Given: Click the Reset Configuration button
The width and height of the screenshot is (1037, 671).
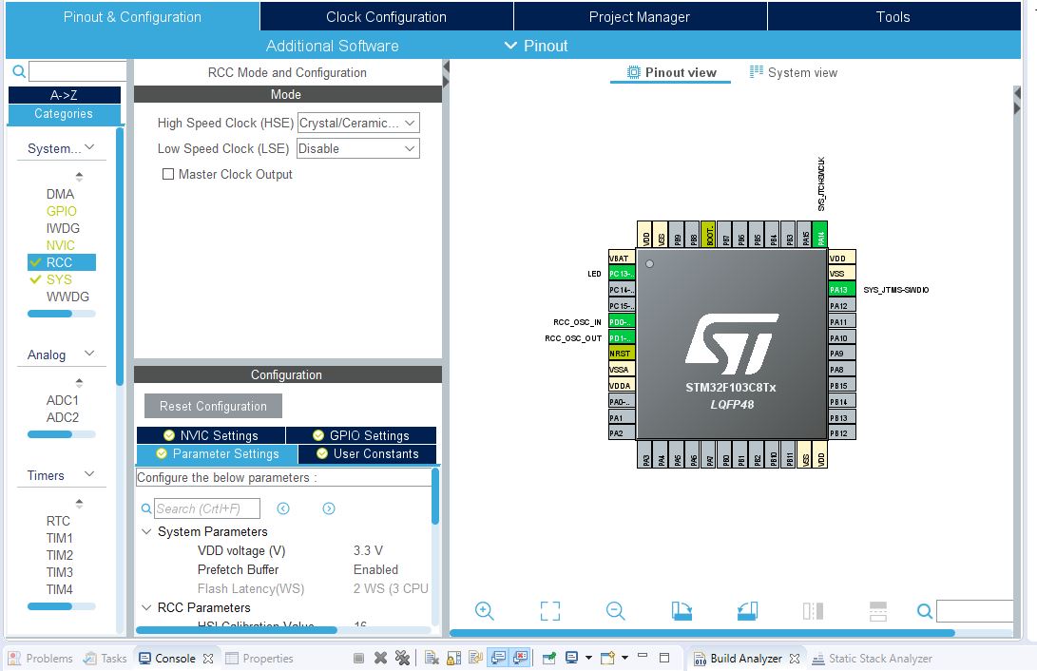Looking at the screenshot, I should (x=213, y=406).
